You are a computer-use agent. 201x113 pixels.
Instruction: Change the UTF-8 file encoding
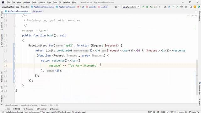tap(173, 112)
